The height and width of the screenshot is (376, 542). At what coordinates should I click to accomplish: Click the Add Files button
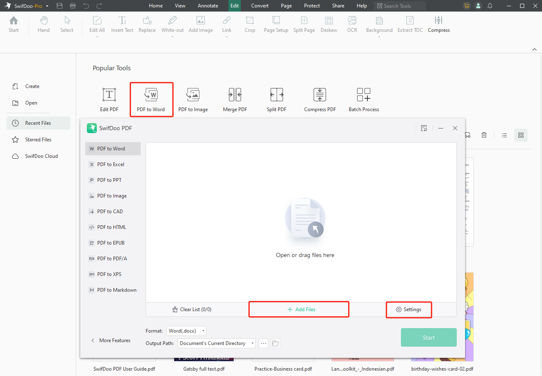click(x=301, y=309)
